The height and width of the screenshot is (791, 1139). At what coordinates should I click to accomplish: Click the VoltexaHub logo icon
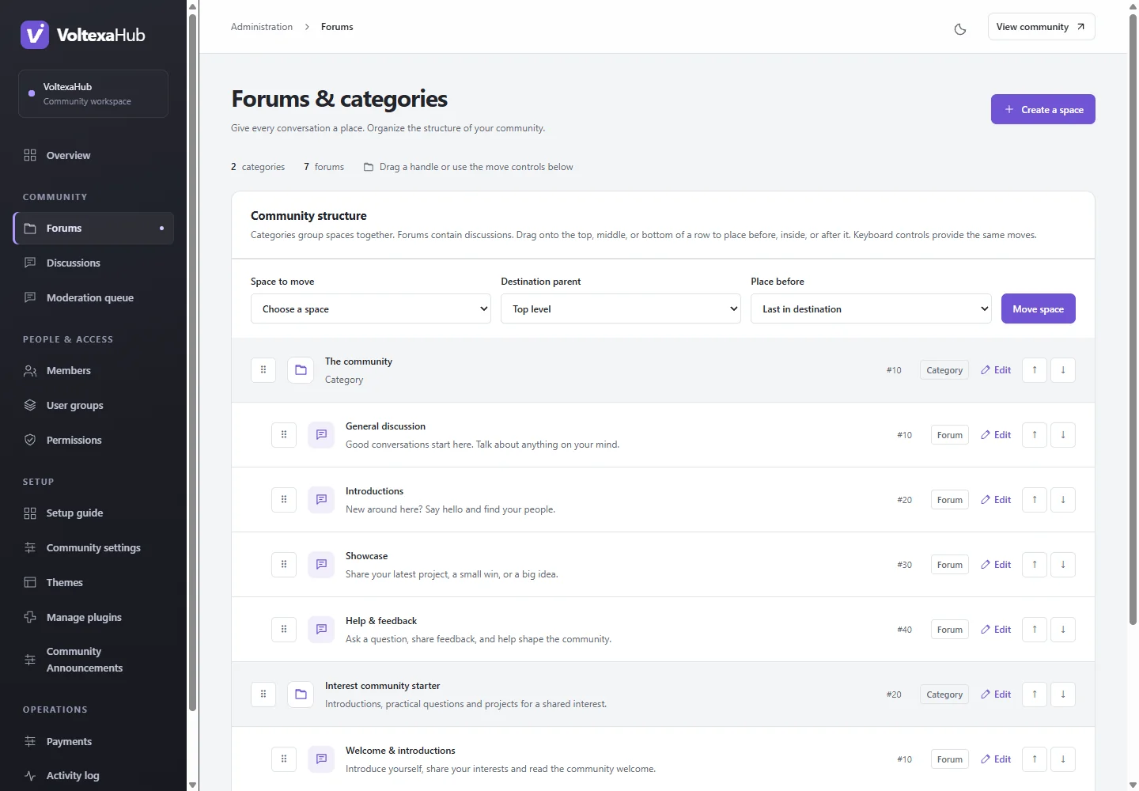35,35
